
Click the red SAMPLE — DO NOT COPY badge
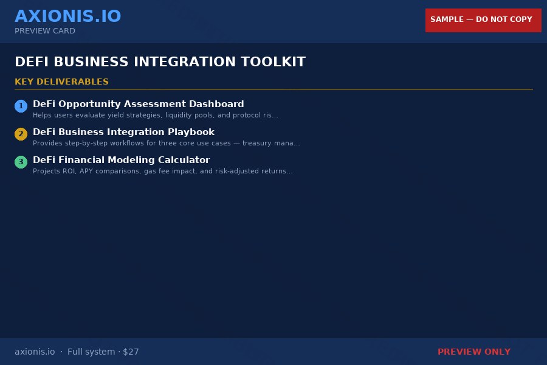pos(483,20)
